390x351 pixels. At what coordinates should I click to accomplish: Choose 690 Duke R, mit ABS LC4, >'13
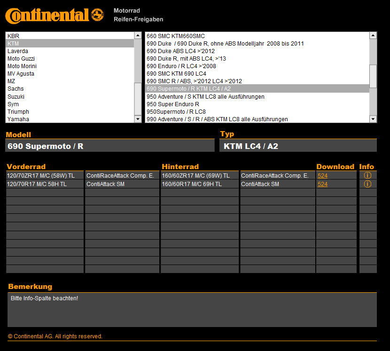click(257, 58)
